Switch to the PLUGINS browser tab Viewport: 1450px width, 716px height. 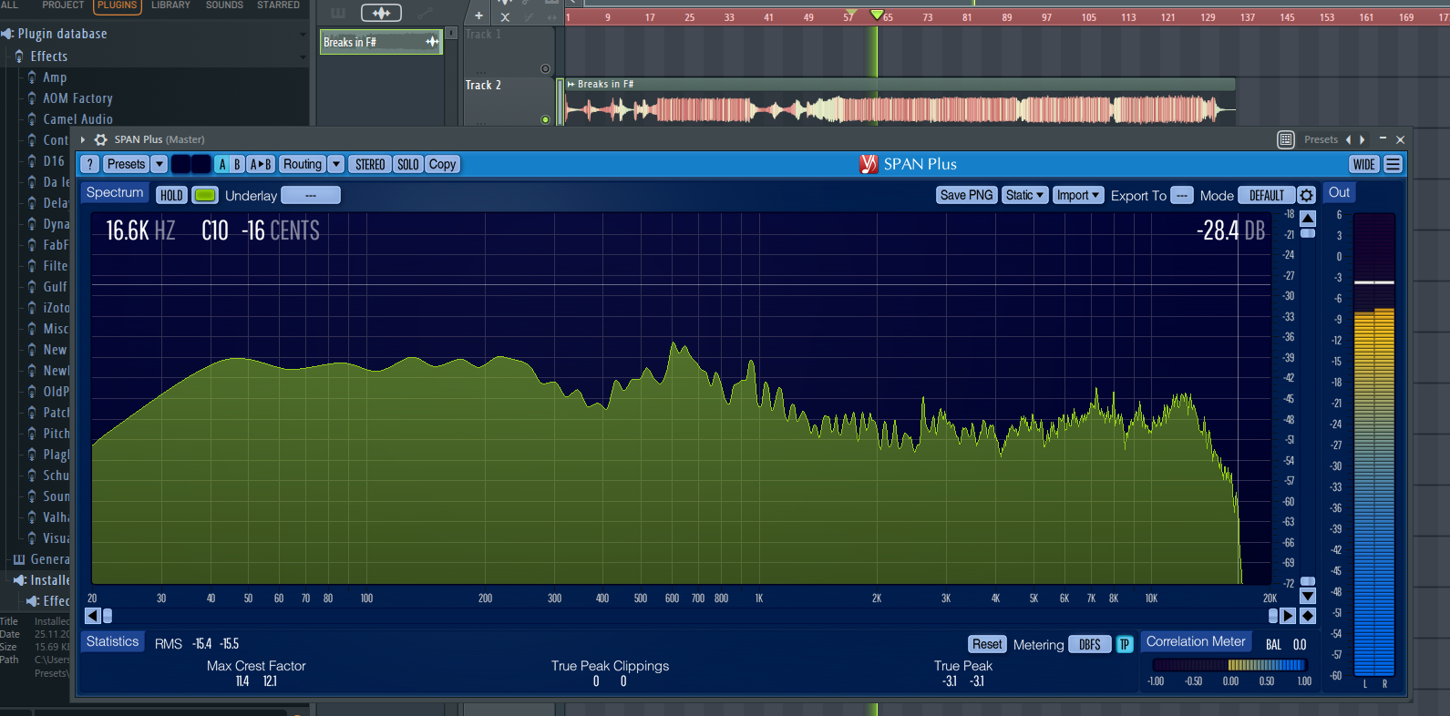click(117, 5)
